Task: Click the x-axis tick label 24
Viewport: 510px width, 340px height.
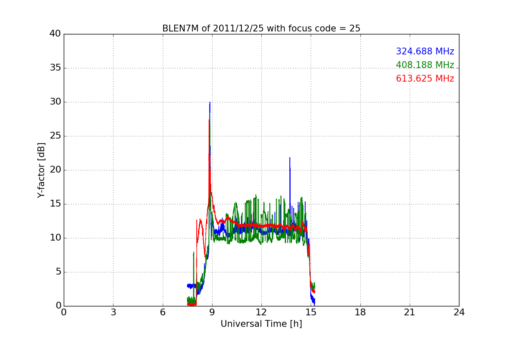Action: [x=459, y=312]
